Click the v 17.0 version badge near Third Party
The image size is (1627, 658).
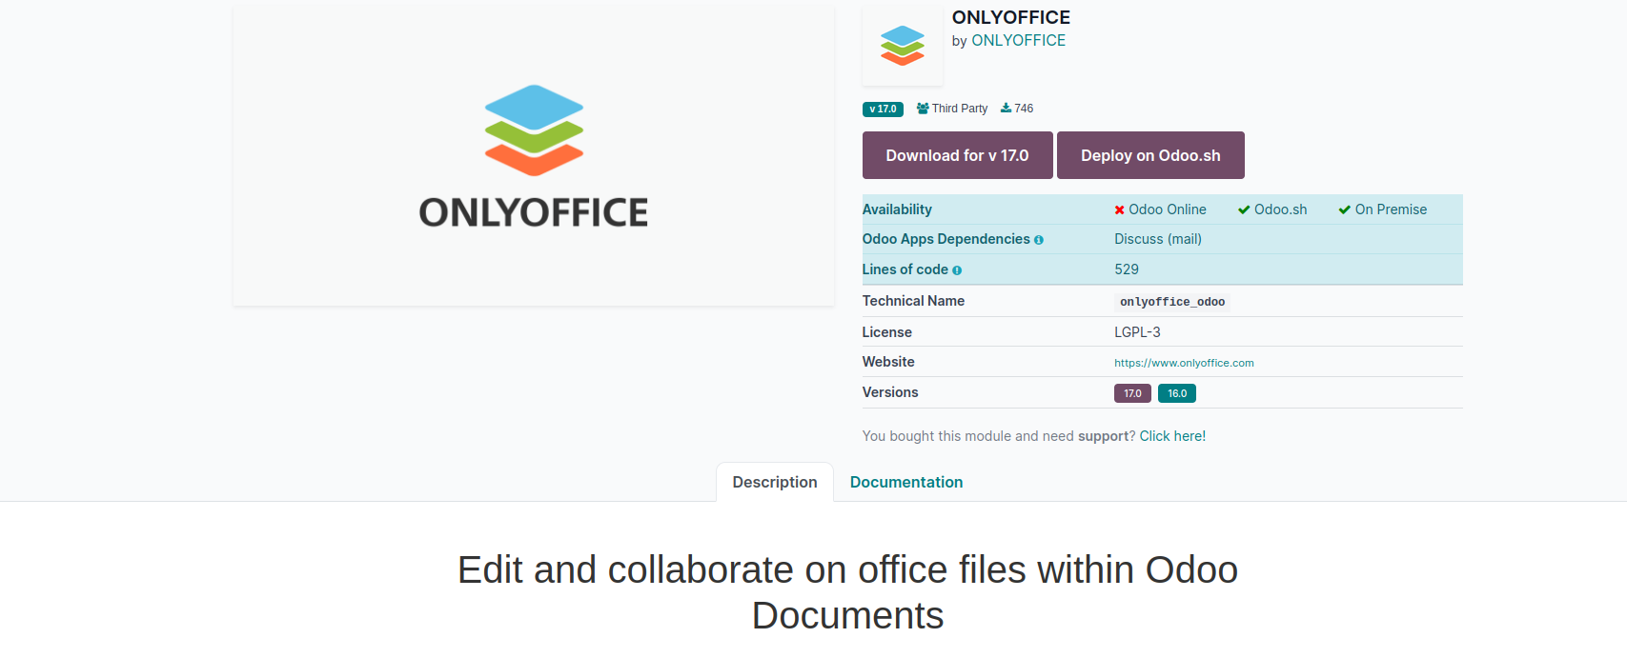(x=883, y=109)
